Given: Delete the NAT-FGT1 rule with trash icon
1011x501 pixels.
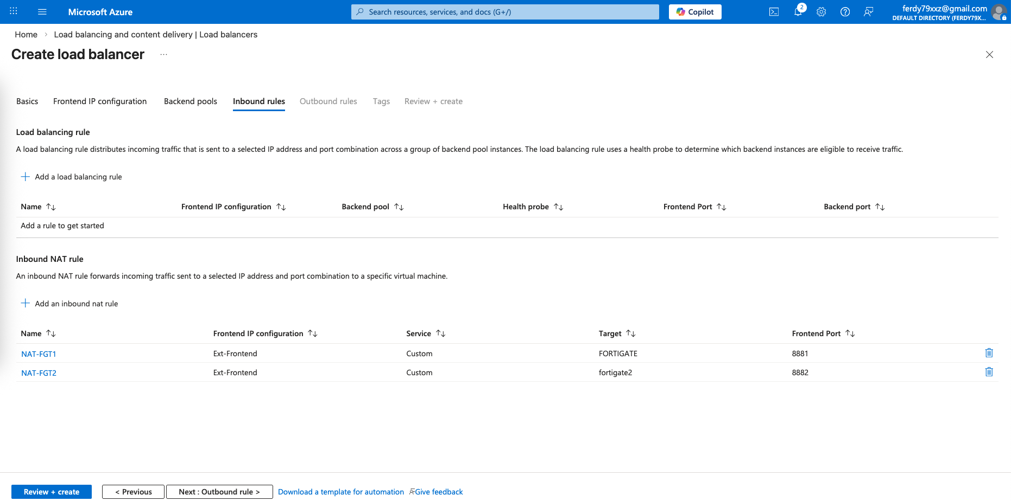Looking at the screenshot, I should pos(989,353).
